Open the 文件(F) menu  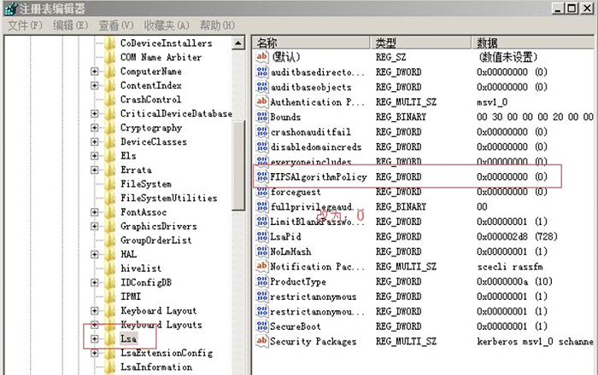coord(25,26)
